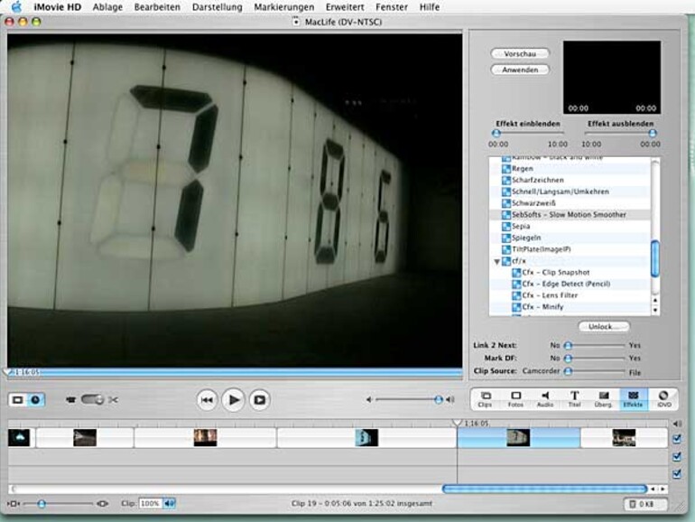695x522 pixels.
Task: Select the Spiegeln effect
Action: (570, 238)
